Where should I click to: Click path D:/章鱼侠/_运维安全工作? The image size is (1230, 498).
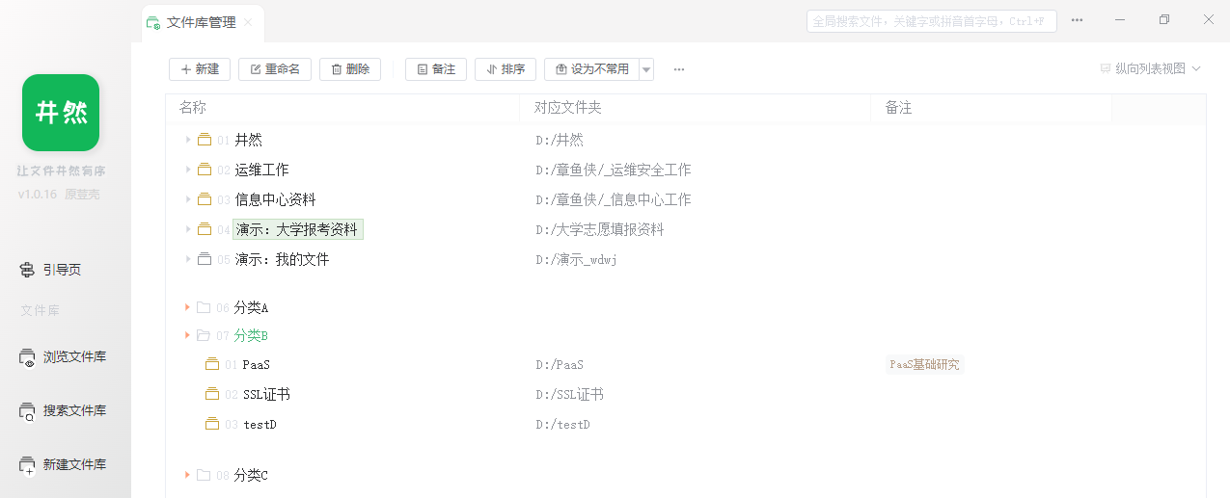614,170
